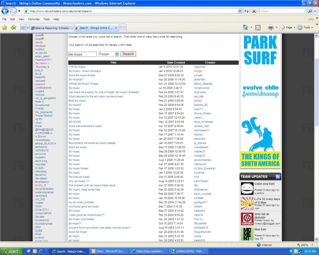The image size is (319, 255).
Task: Open Quick Tabs view
Action: (23, 27)
